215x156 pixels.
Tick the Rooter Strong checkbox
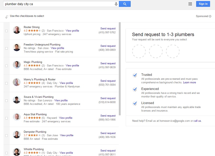[x=7, y=31]
